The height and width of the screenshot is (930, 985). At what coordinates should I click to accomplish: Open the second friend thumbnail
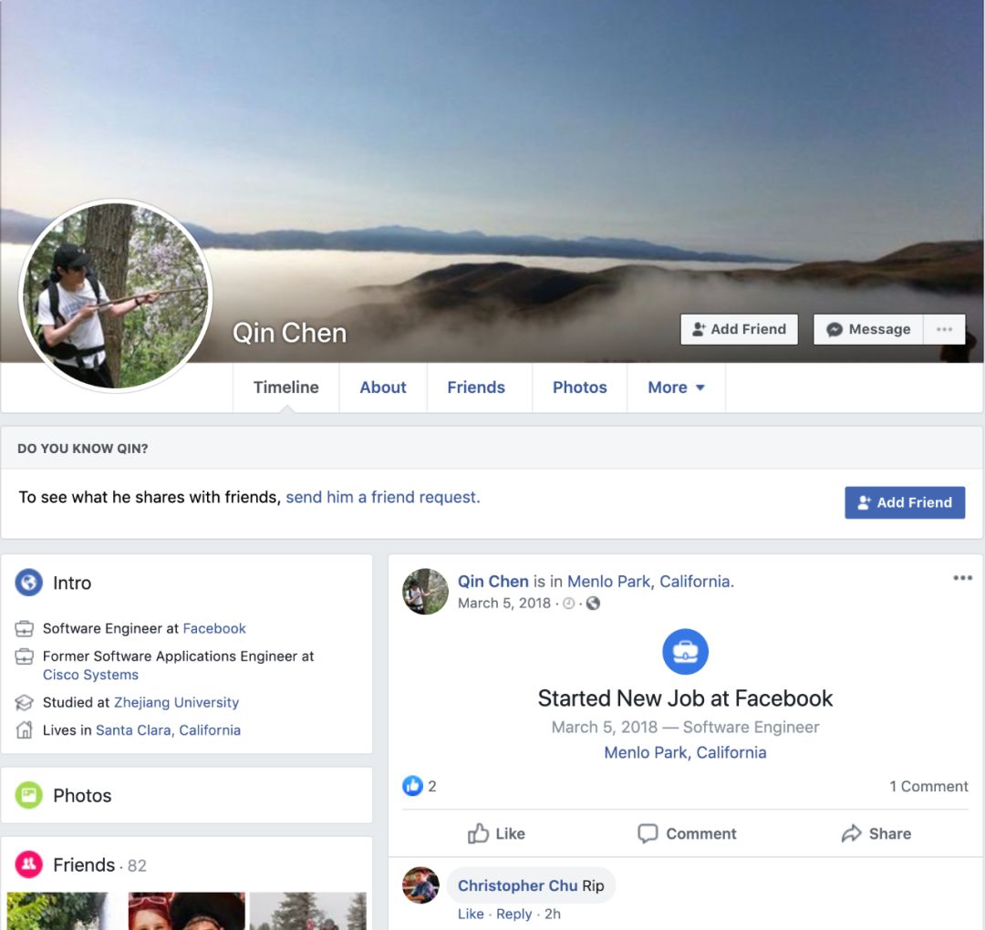187,911
